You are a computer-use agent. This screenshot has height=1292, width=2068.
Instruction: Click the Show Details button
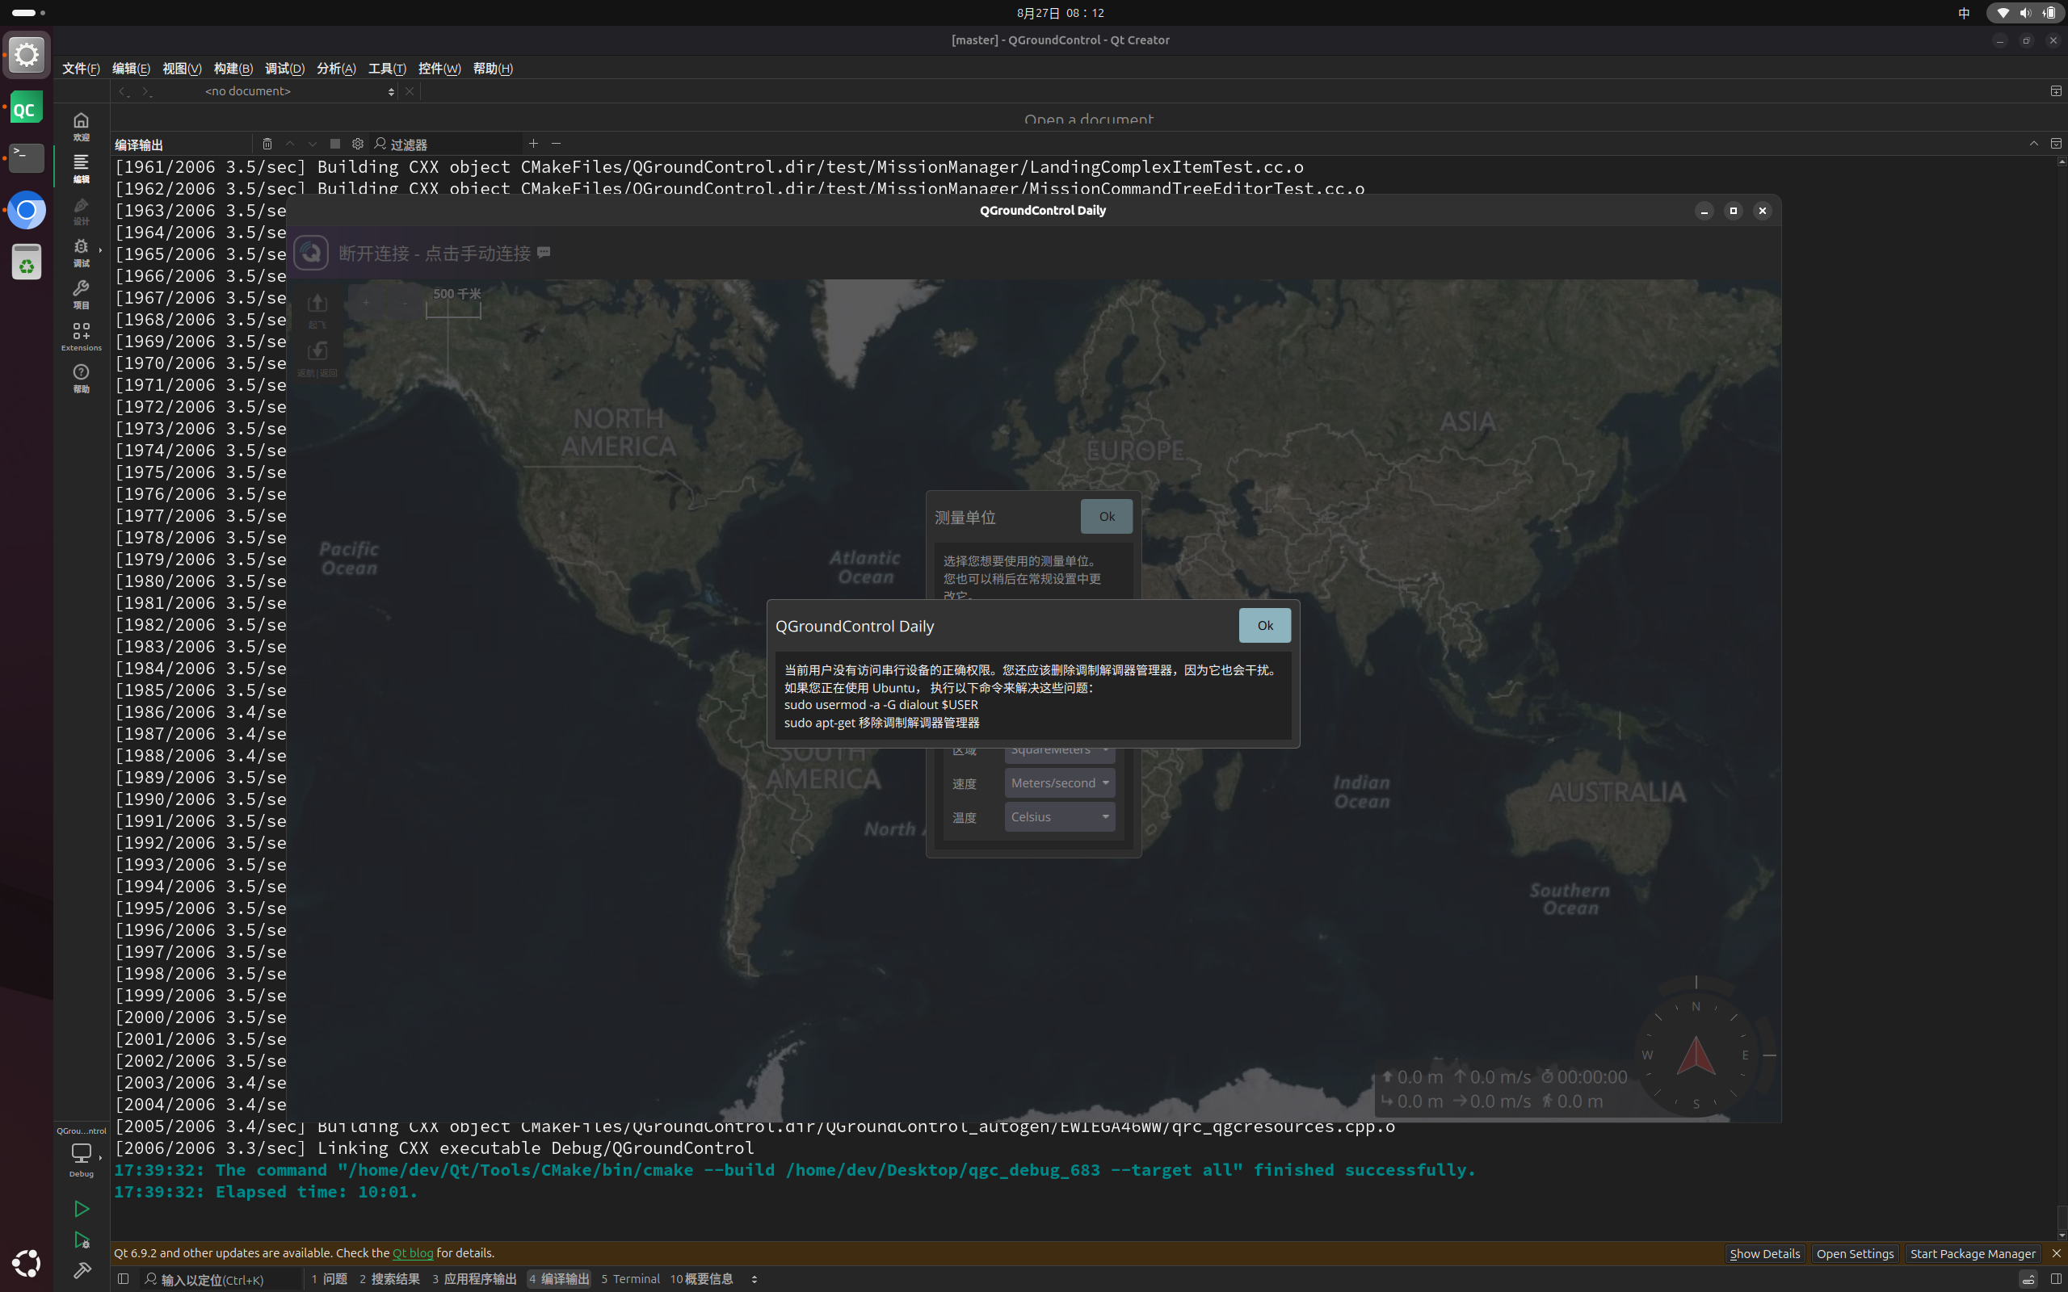pos(1764,1253)
